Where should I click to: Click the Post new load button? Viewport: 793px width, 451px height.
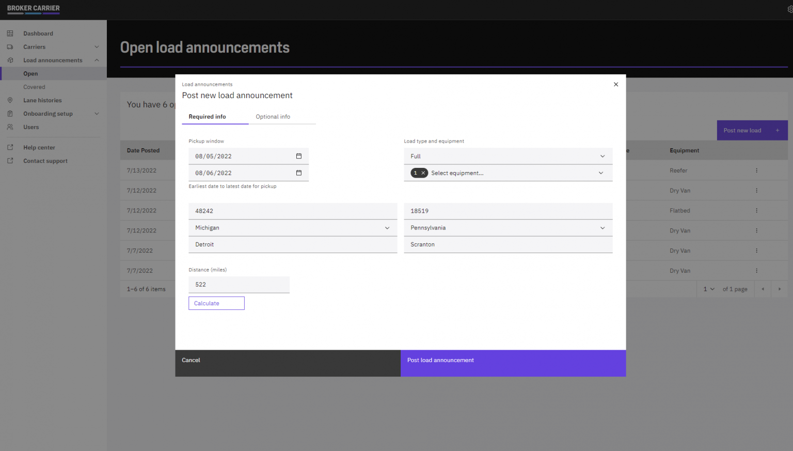(x=752, y=130)
